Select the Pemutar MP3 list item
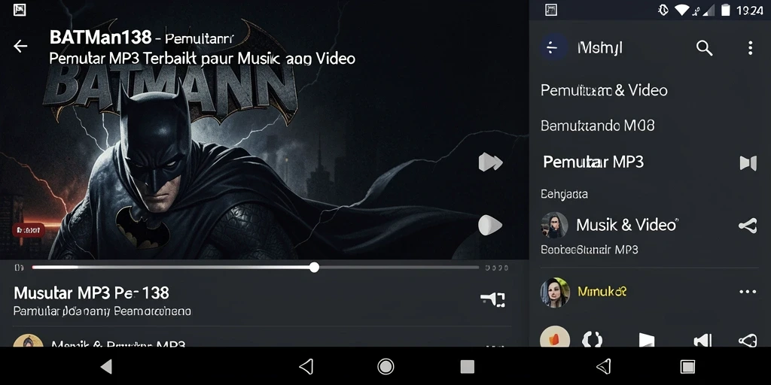 (x=593, y=162)
